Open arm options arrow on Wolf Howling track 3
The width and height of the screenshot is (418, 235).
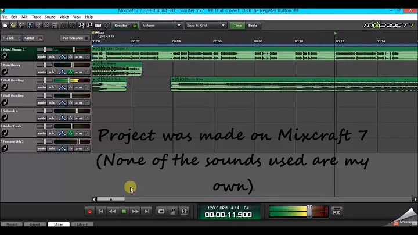pos(87,87)
